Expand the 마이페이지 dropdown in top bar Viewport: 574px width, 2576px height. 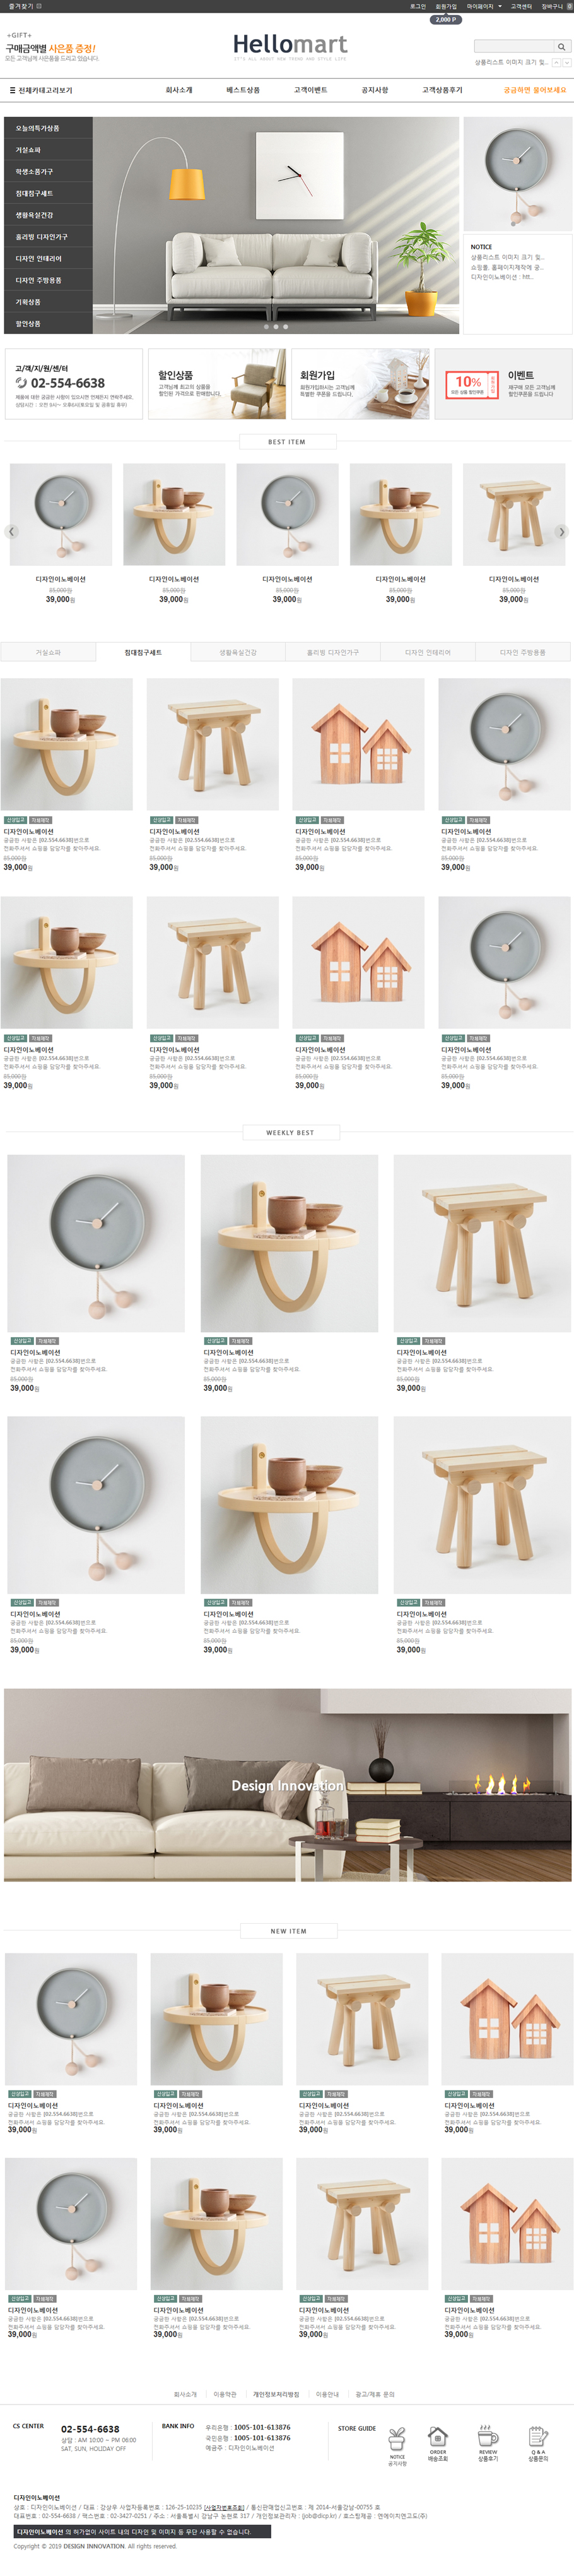[x=484, y=6]
